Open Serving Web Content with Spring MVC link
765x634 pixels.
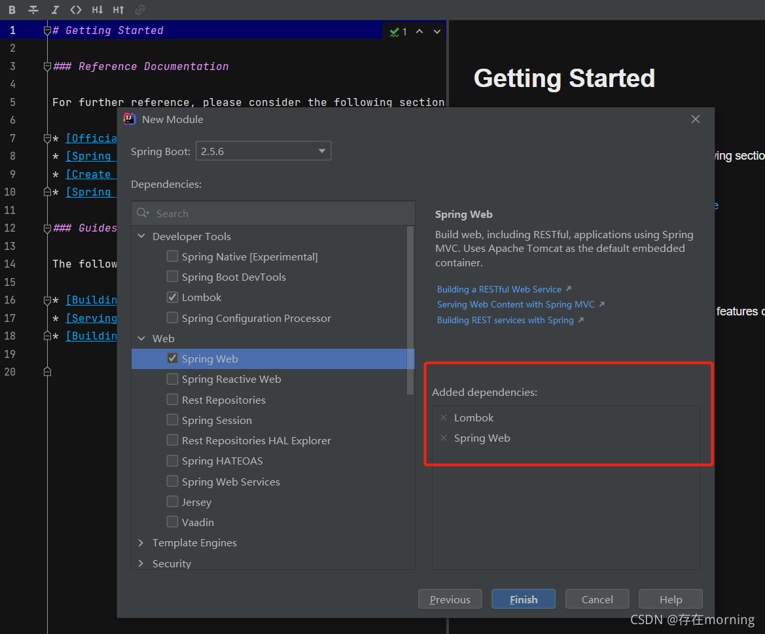point(516,304)
